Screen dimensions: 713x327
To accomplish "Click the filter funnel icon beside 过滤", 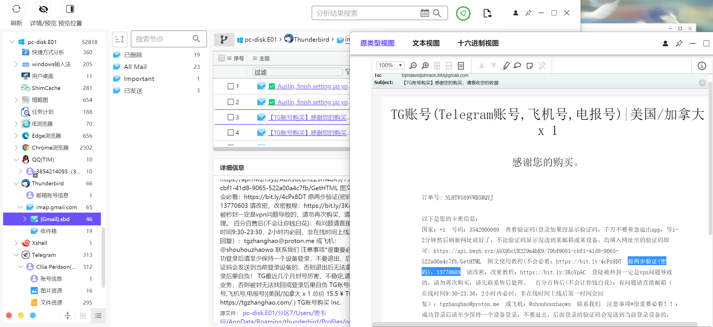I will coord(347,72).
